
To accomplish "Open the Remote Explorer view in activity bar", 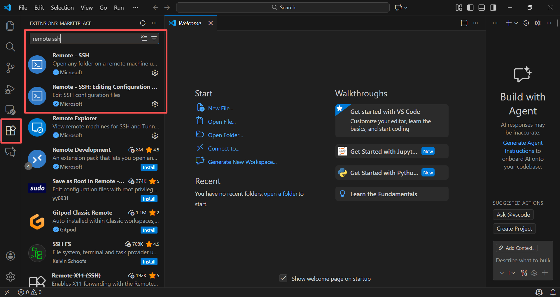I will 10,110.
